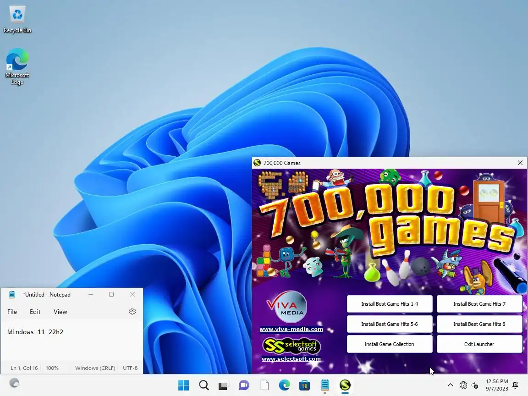Viewport: 528px width, 396px height.
Task: Open the clock showing 12:56 PM
Action: [x=497, y=385]
